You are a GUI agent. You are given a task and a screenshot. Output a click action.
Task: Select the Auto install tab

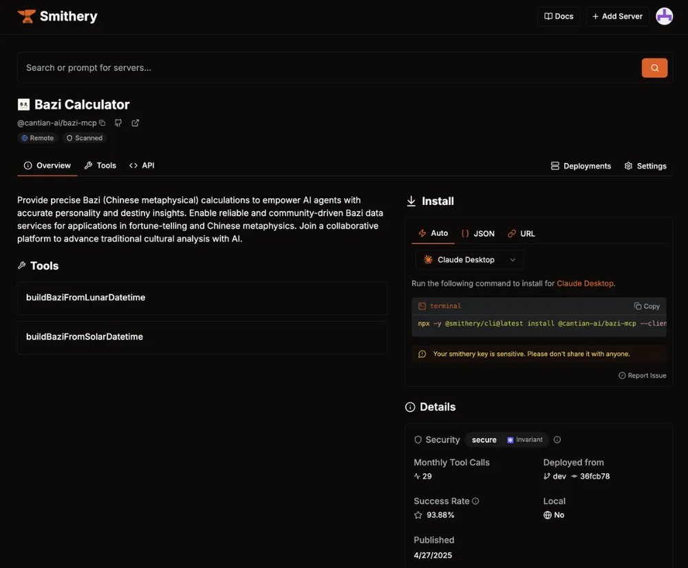coord(433,233)
